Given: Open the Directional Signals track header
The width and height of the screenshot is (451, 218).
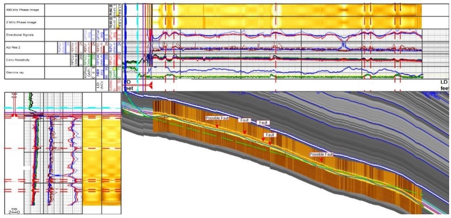Looking at the screenshot, I should 20,35.
